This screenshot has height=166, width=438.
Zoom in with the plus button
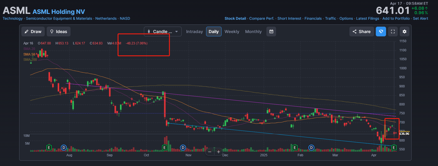[219, 152]
